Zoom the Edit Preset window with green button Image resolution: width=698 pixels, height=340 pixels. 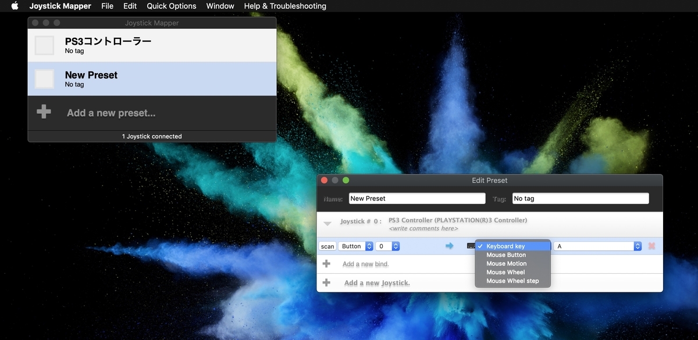tap(346, 180)
